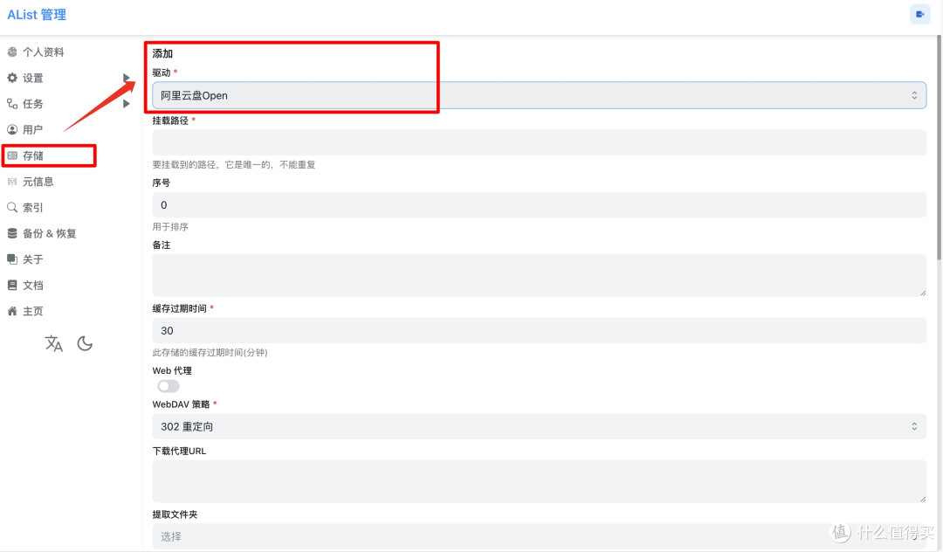Click the about icon beside 关于

[x=12, y=259]
